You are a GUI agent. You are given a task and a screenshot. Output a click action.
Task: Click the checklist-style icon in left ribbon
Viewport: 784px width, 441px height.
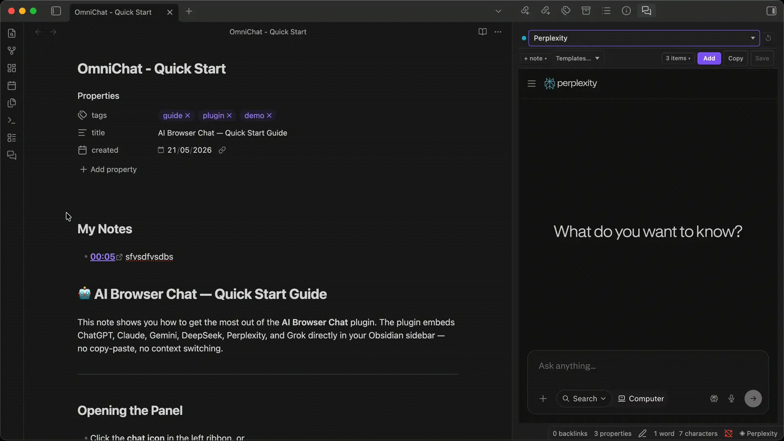click(x=12, y=138)
